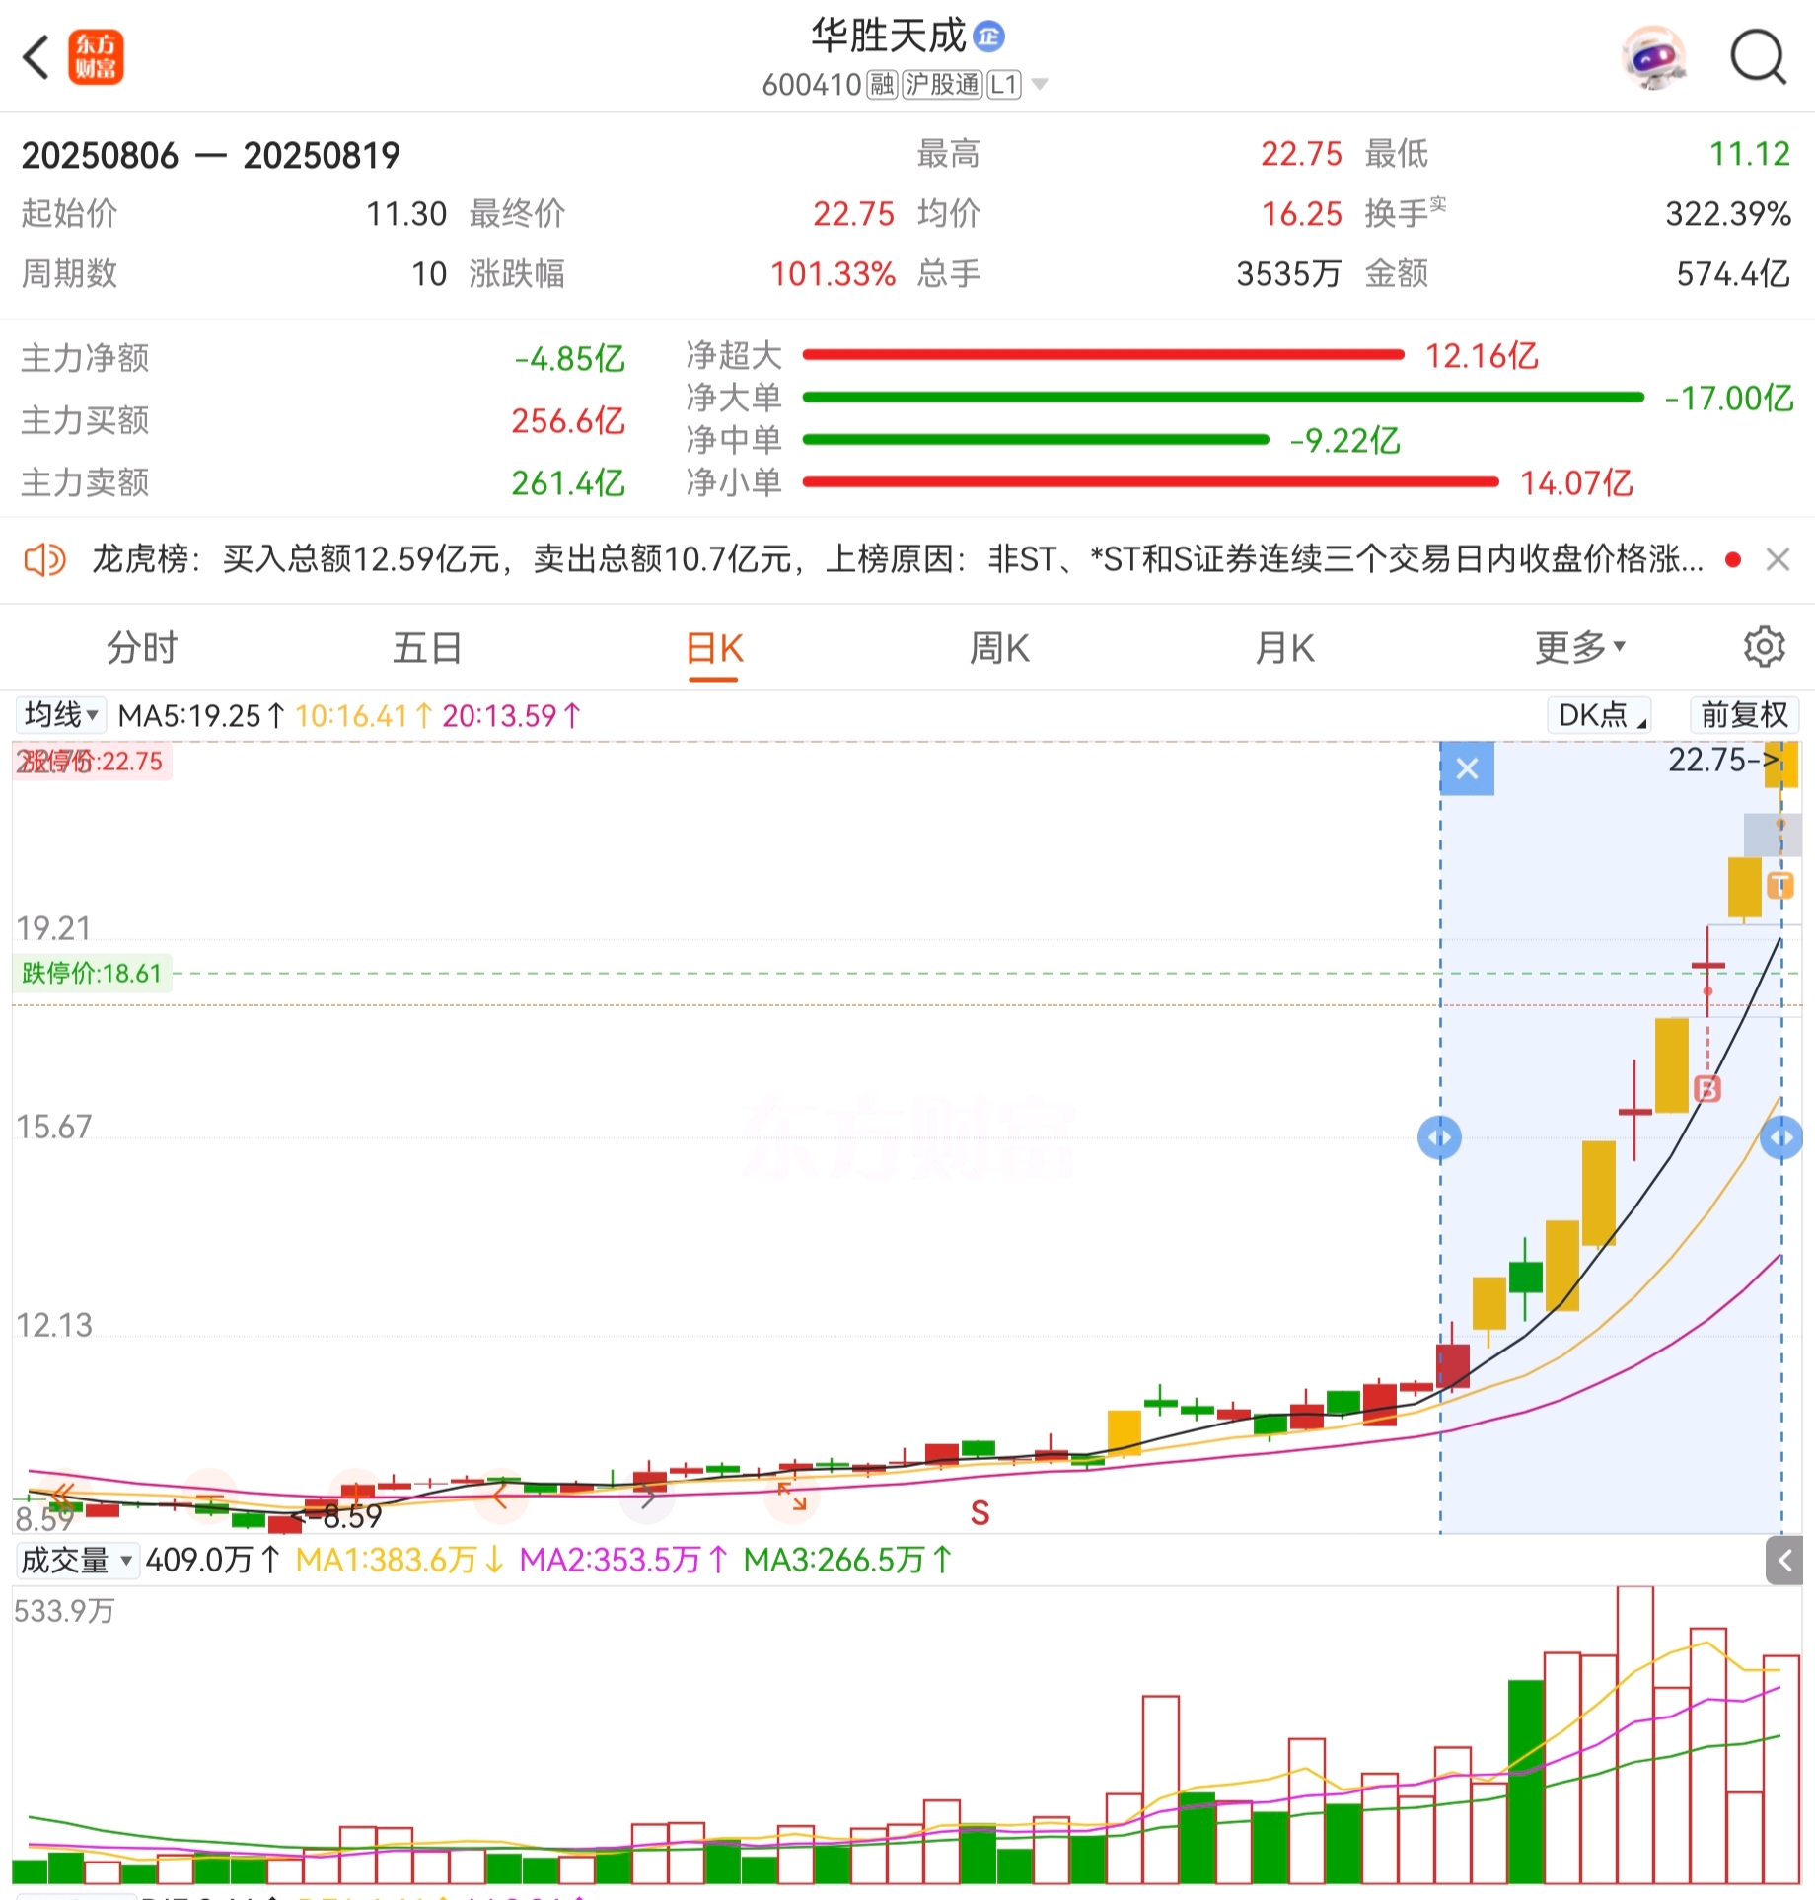Tap the 均价 16.25 value
Screen dimensions: 1815x1900
coord(1302,213)
